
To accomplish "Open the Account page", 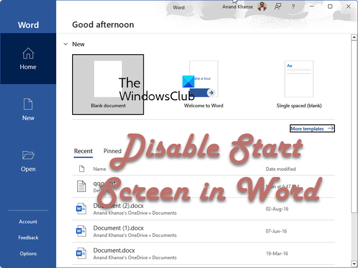I will pos(28,221).
